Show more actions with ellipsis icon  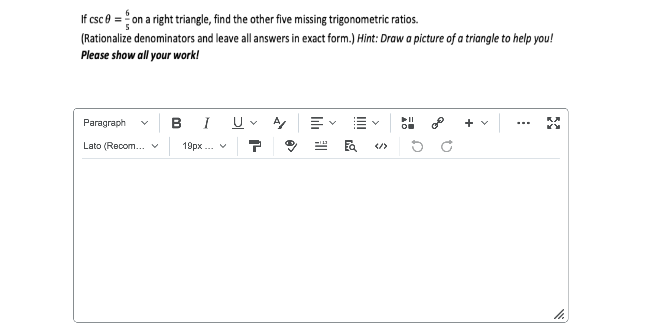point(523,123)
